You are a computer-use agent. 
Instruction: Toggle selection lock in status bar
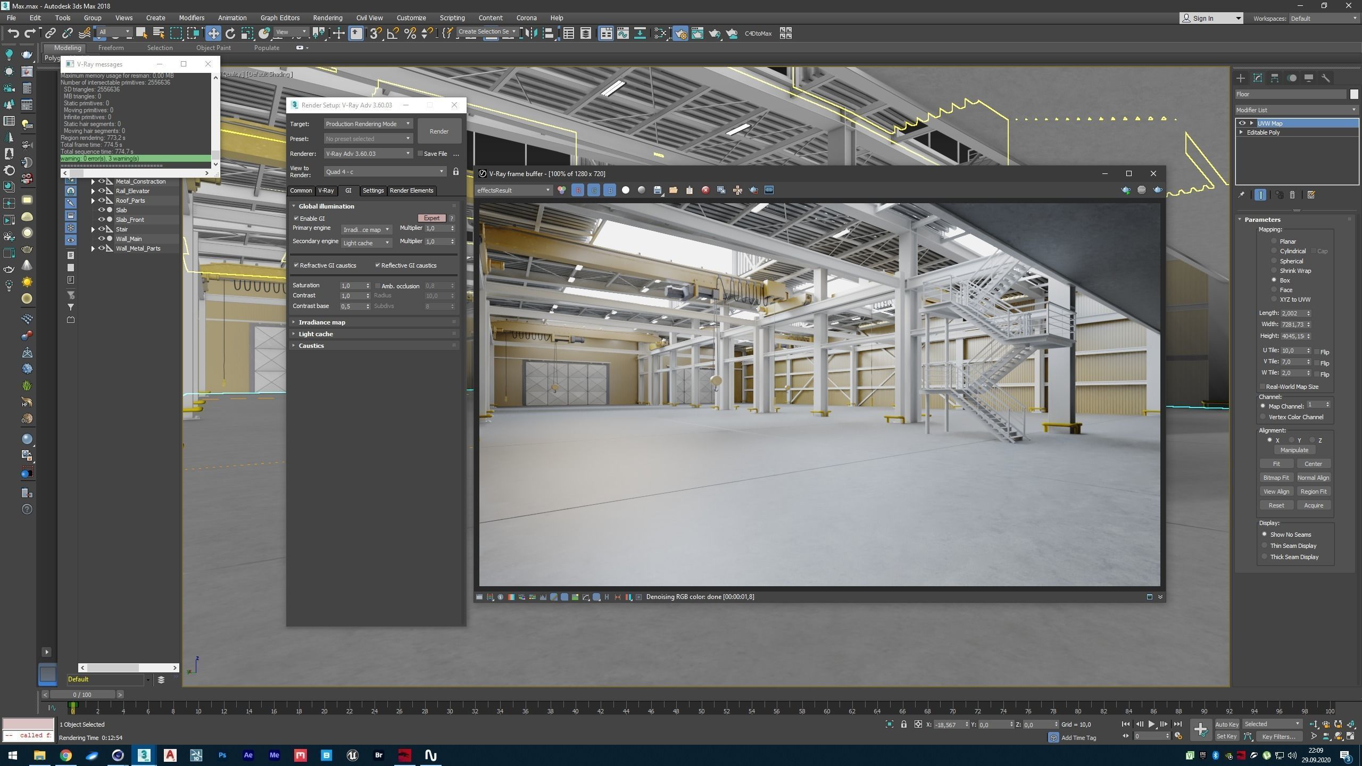[x=903, y=724]
